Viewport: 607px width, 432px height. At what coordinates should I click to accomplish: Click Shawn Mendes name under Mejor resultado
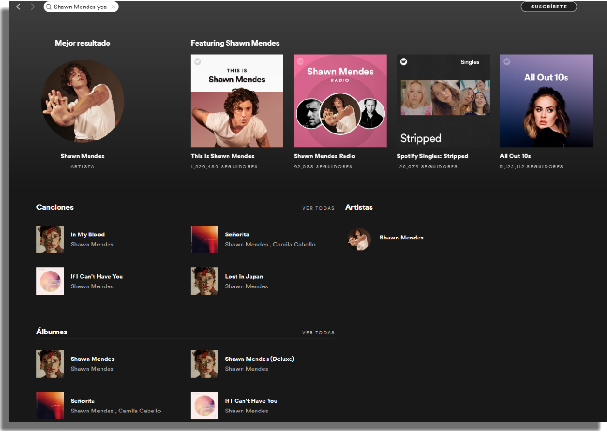coord(82,156)
